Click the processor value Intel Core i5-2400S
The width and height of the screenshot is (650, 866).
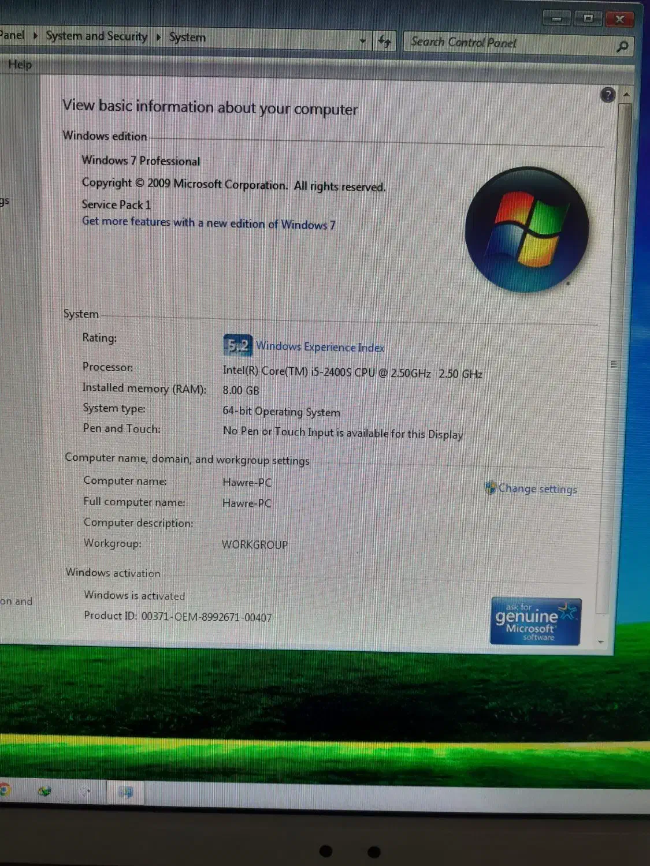[x=352, y=372]
